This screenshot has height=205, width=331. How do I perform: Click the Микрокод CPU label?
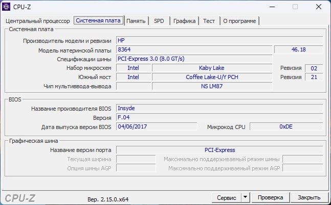click(x=226, y=127)
